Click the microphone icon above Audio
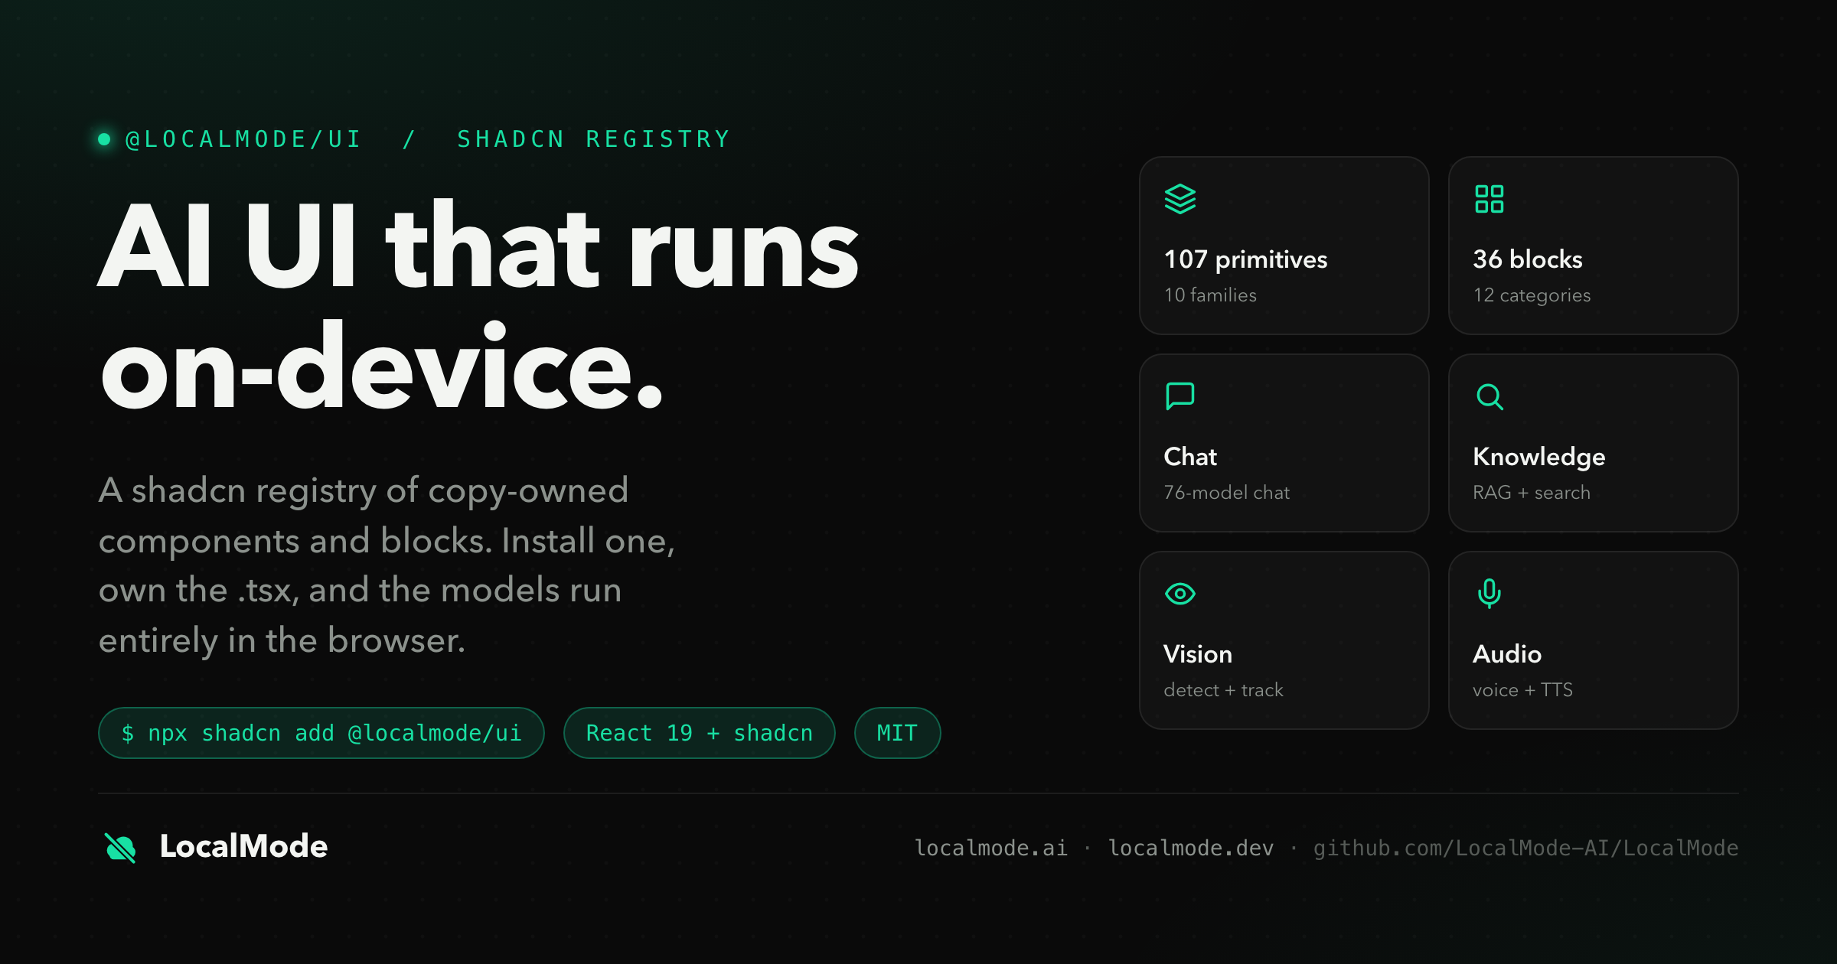The width and height of the screenshot is (1837, 964). (1490, 593)
